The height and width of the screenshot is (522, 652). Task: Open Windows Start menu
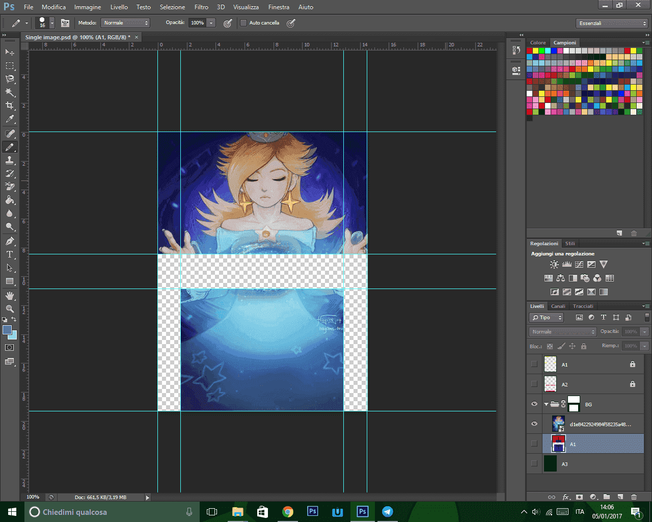point(12,512)
